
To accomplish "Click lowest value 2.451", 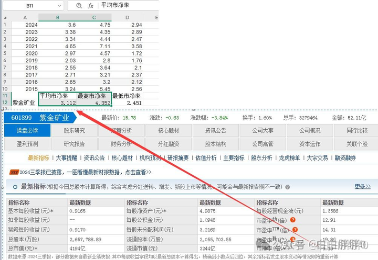I will pos(127,103).
